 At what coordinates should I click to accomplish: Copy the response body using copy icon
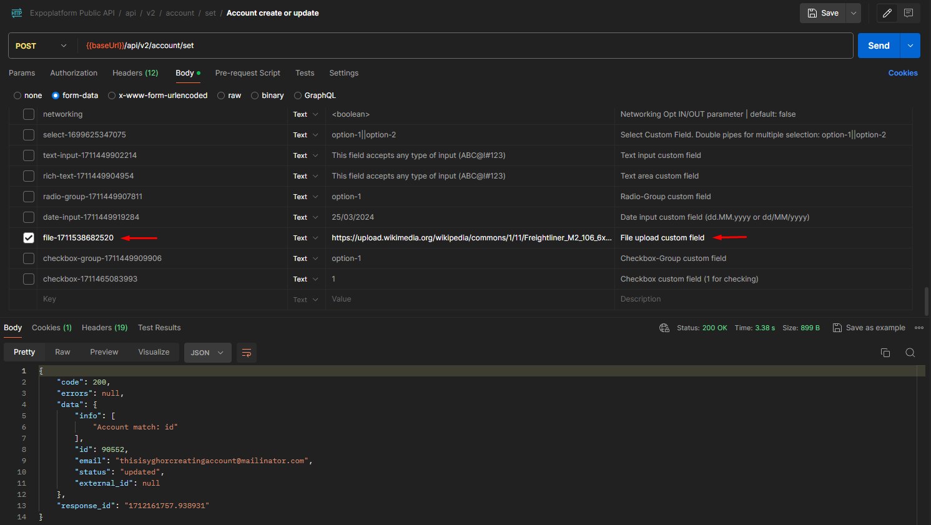(x=885, y=352)
